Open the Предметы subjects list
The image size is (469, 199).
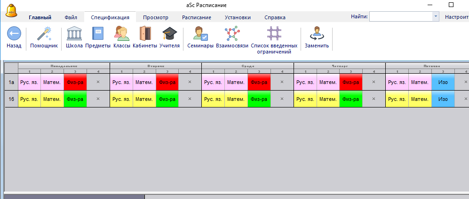98,34
